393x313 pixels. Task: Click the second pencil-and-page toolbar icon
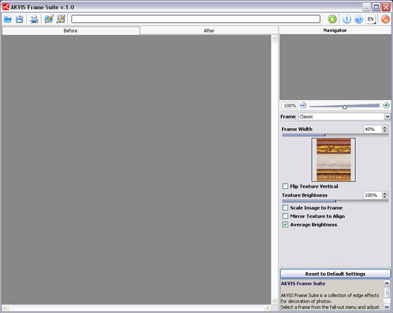[61, 19]
